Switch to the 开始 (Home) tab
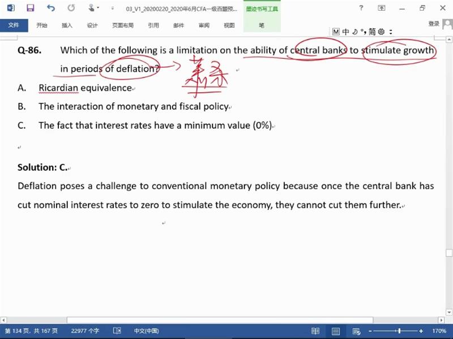The width and height of the screenshot is (453, 339). [x=41, y=25]
